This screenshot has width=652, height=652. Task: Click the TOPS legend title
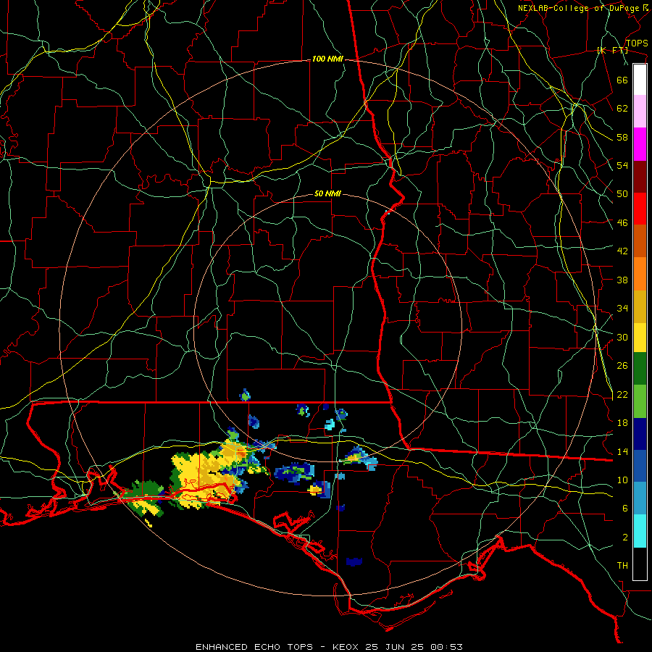click(637, 43)
